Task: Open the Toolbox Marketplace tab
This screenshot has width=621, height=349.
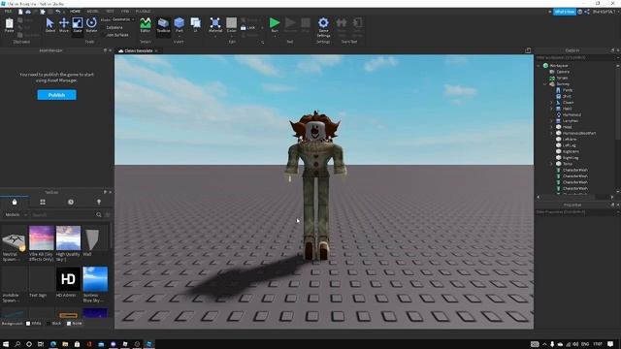Action: tap(15, 202)
